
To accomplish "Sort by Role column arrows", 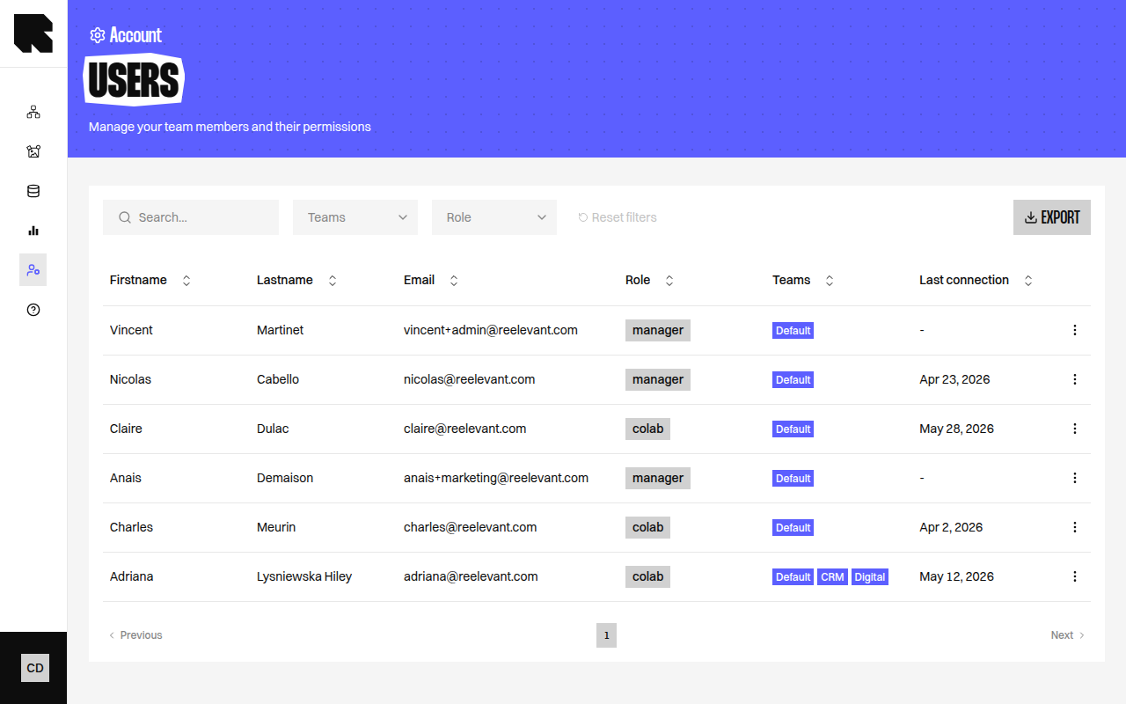I will [x=669, y=281].
